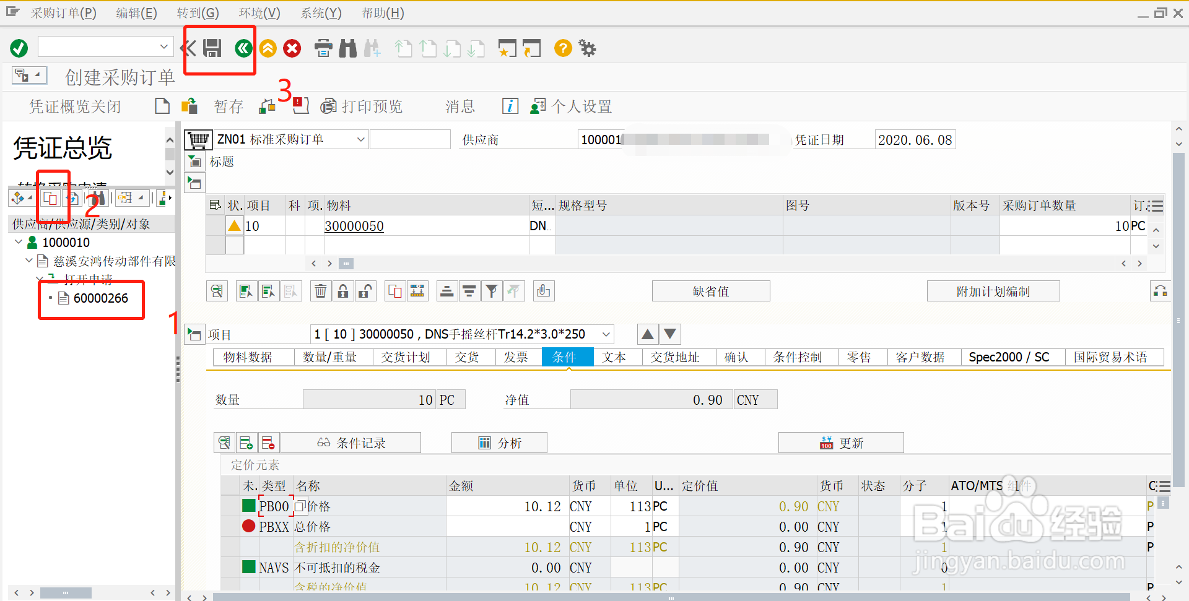Open the 编辑(E) menu
1189x601 pixels.
[x=136, y=13]
